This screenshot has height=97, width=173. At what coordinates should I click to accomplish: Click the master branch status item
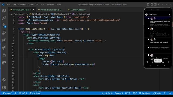pos(7,93)
